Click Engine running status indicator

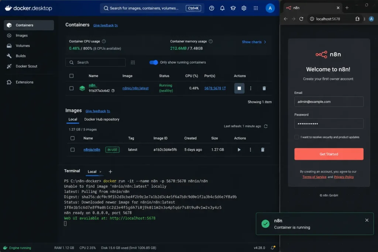point(17,248)
